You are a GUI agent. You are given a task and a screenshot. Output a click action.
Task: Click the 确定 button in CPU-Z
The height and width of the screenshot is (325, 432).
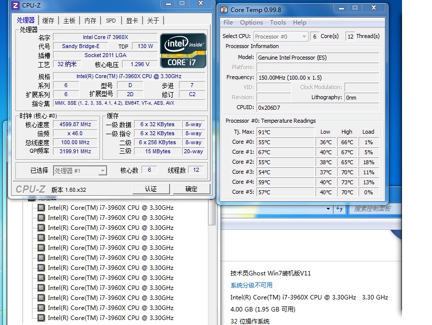click(191, 189)
